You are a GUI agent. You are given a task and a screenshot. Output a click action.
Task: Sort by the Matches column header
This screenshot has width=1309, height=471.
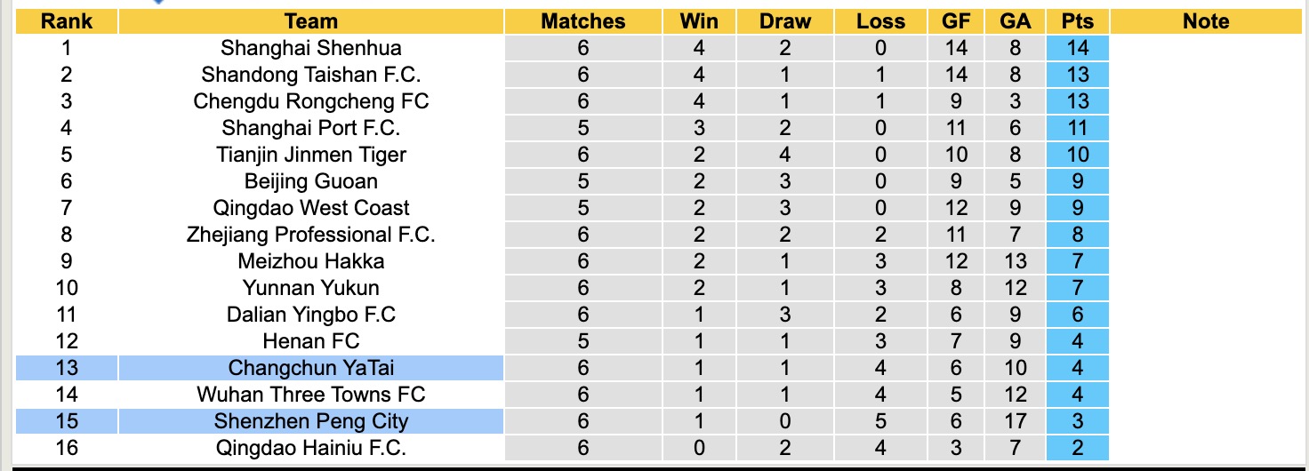point(583,21)
